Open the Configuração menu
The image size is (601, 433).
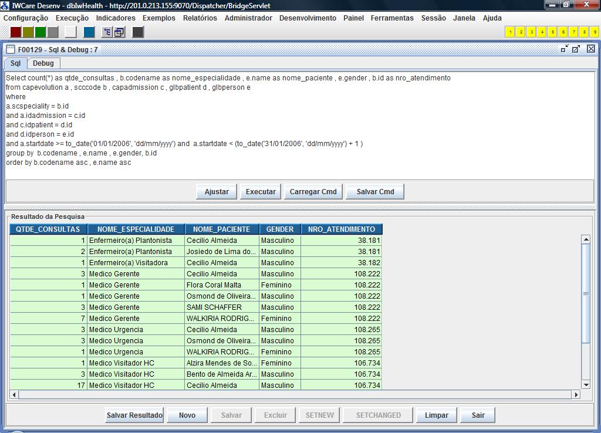(26, 18)
